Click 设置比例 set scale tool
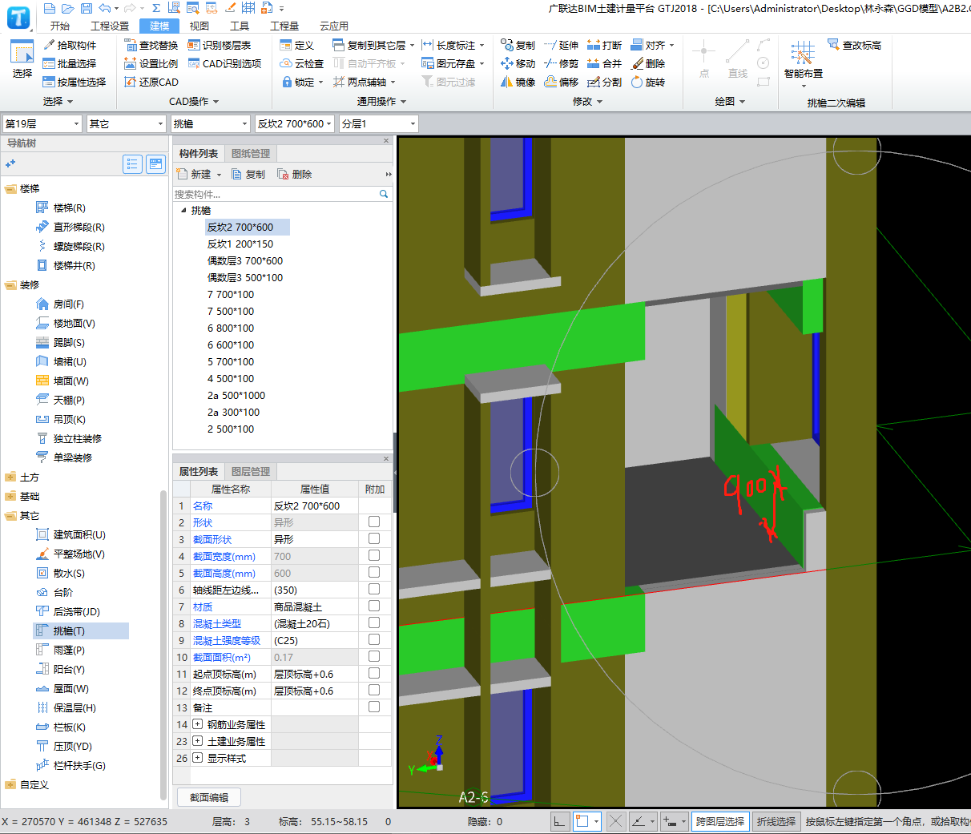 pyautogui.click(x=151, y=63)
